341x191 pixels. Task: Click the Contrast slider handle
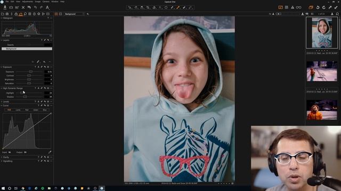[29, 75]
